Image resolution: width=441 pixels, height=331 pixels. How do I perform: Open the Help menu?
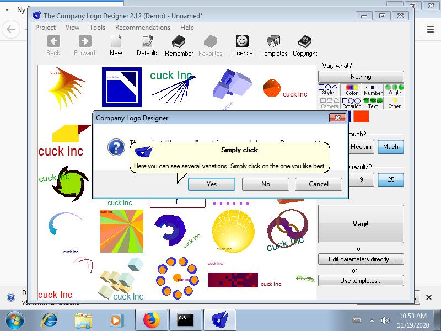click(x=187, y=28)
